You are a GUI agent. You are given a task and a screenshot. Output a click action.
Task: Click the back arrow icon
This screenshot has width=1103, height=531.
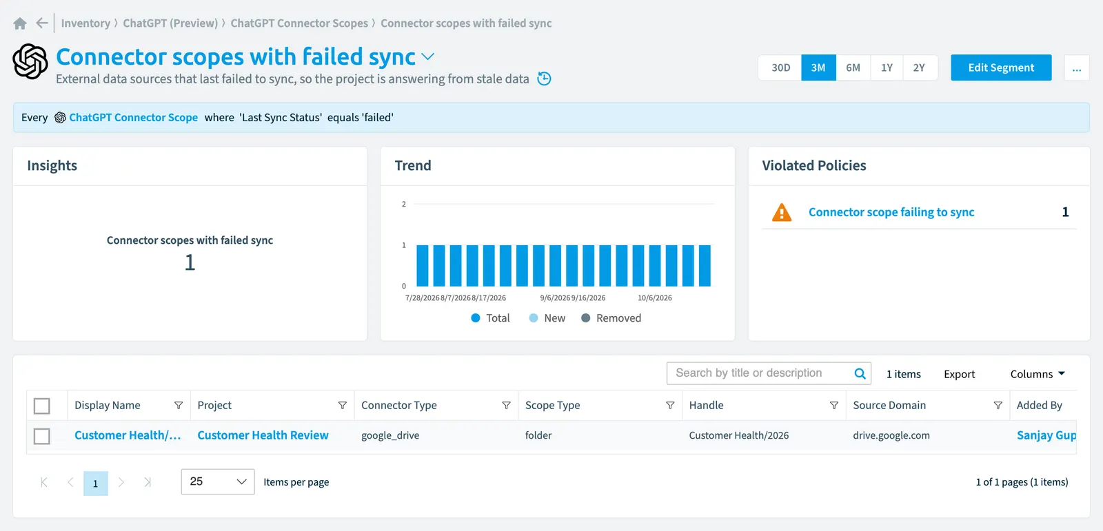click(x=42, y=23)
